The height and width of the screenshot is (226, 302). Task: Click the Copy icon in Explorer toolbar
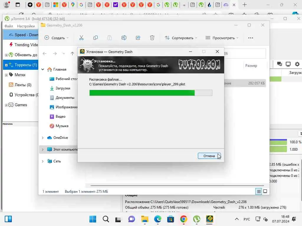point(96,38)
